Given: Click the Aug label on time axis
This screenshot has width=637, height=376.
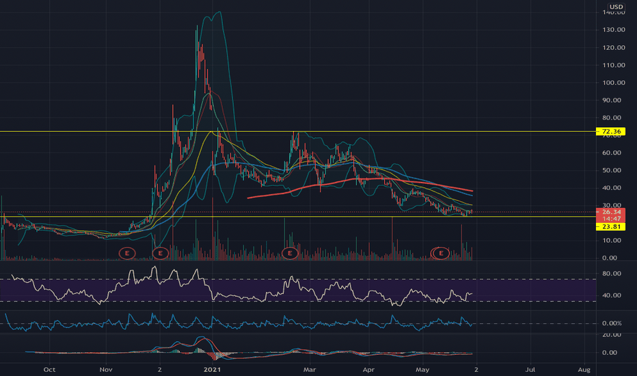Looking at the screenshot, I should (584, 369).
